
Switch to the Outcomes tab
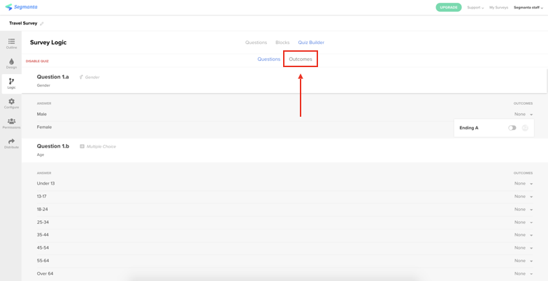tap(301, 59)
